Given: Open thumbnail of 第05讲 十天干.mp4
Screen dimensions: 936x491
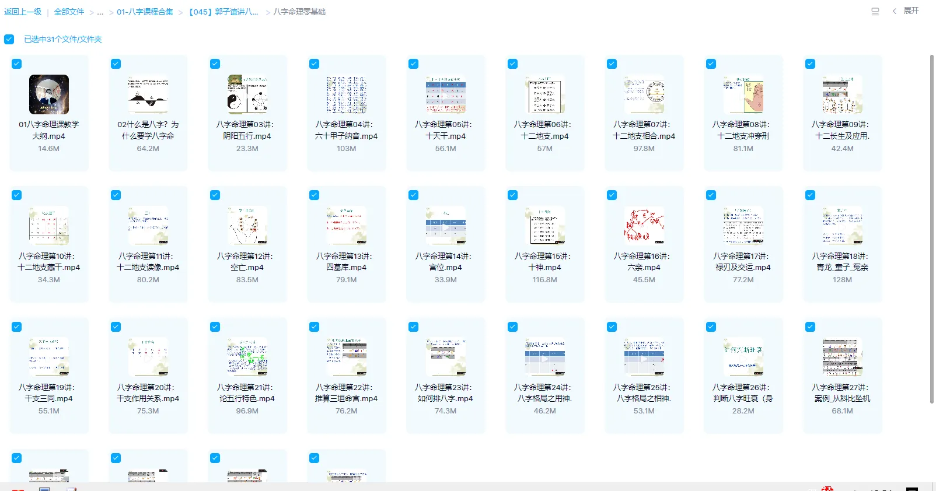Looking at the screenshot, I should coord(446,94).
